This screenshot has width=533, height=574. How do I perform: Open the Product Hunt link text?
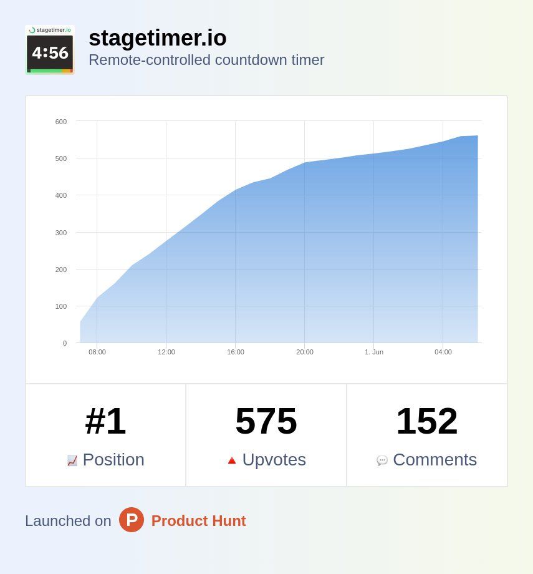pyautogui.click(x=199, y=520)
